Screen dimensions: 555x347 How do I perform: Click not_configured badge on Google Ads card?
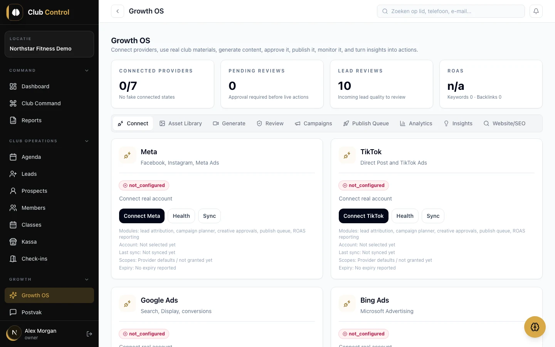(x=144, y=334)
